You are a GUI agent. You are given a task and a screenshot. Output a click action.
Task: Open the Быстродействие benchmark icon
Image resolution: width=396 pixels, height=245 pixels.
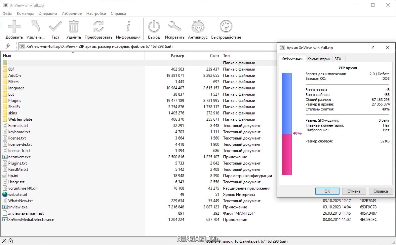(226, 26)
